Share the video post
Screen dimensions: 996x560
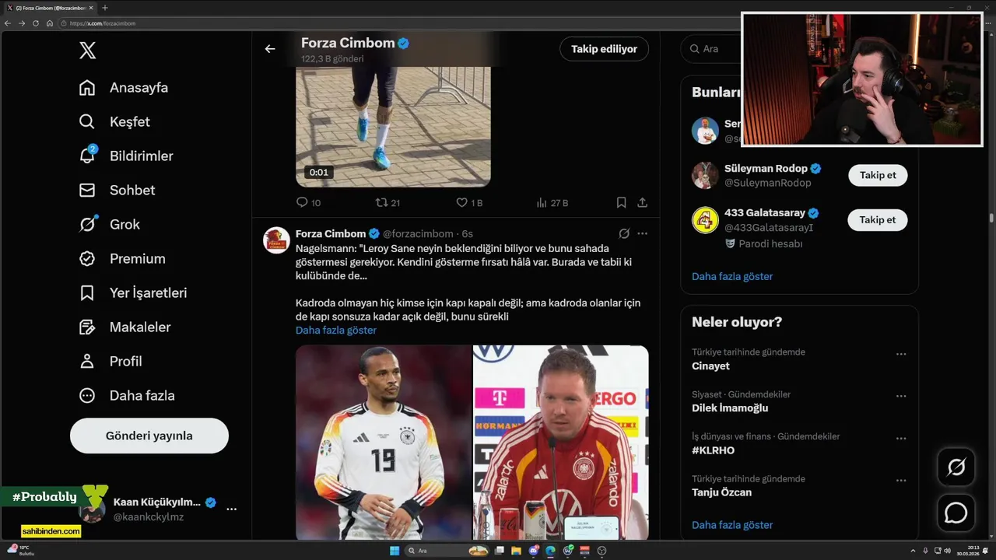pyautogui.click(x=642, y=202)
